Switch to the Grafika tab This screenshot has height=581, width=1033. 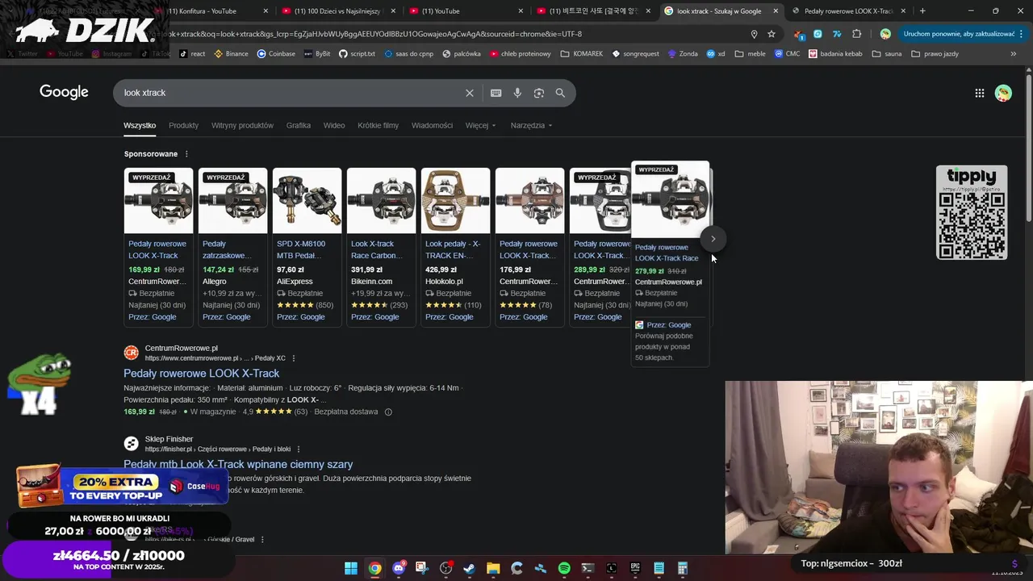[299, 126]
